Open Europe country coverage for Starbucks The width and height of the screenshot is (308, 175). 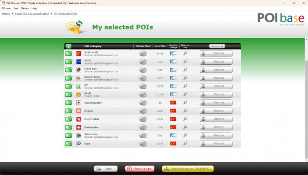point(173,135)
